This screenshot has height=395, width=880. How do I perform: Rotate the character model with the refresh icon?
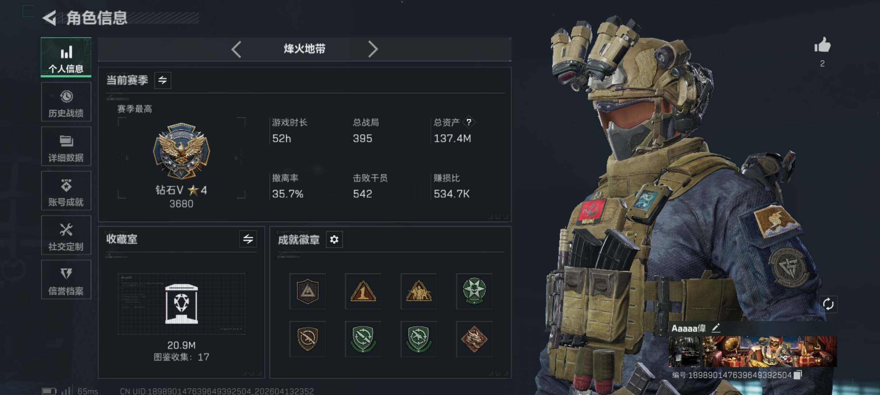828,304
